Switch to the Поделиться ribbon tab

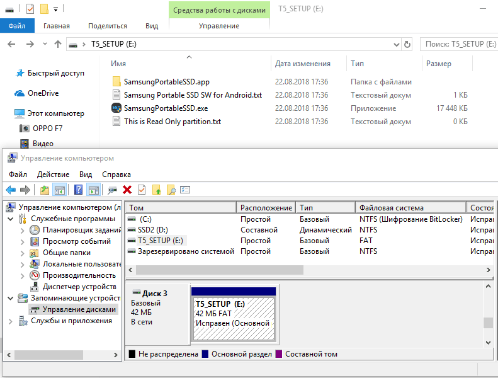tap(107, 26)
